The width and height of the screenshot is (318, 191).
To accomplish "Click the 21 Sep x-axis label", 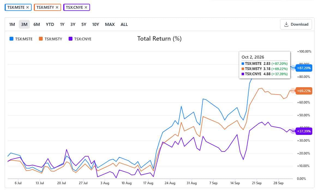I will 257,183.
